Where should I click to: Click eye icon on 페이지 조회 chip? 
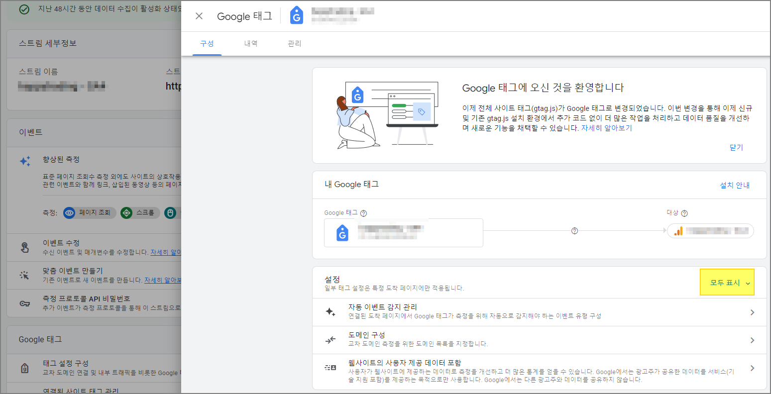(69, 213)
